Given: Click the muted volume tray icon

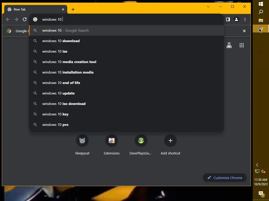Looking at the screenshot, I should (x=263, y=171).
